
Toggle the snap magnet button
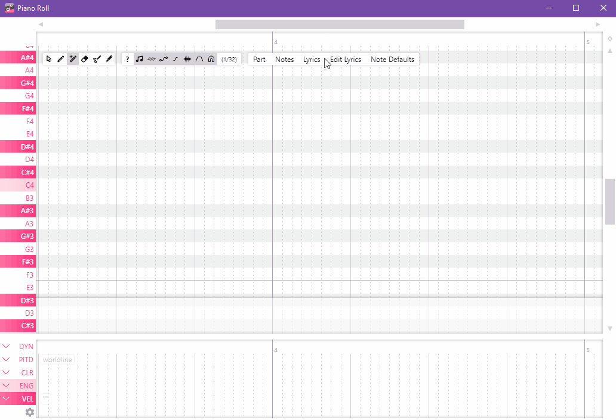point(211,59)
